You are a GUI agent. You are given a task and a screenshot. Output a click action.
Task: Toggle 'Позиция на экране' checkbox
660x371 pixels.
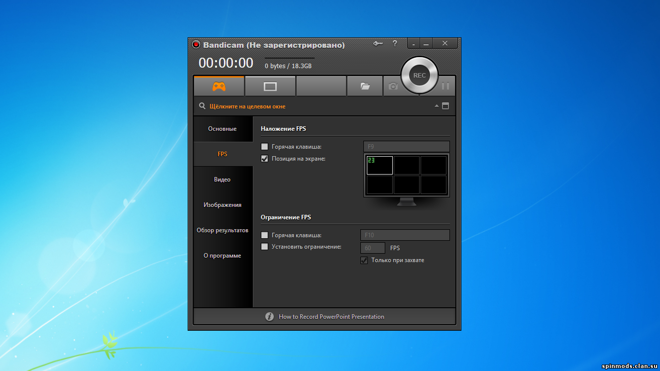coord(265,159)
